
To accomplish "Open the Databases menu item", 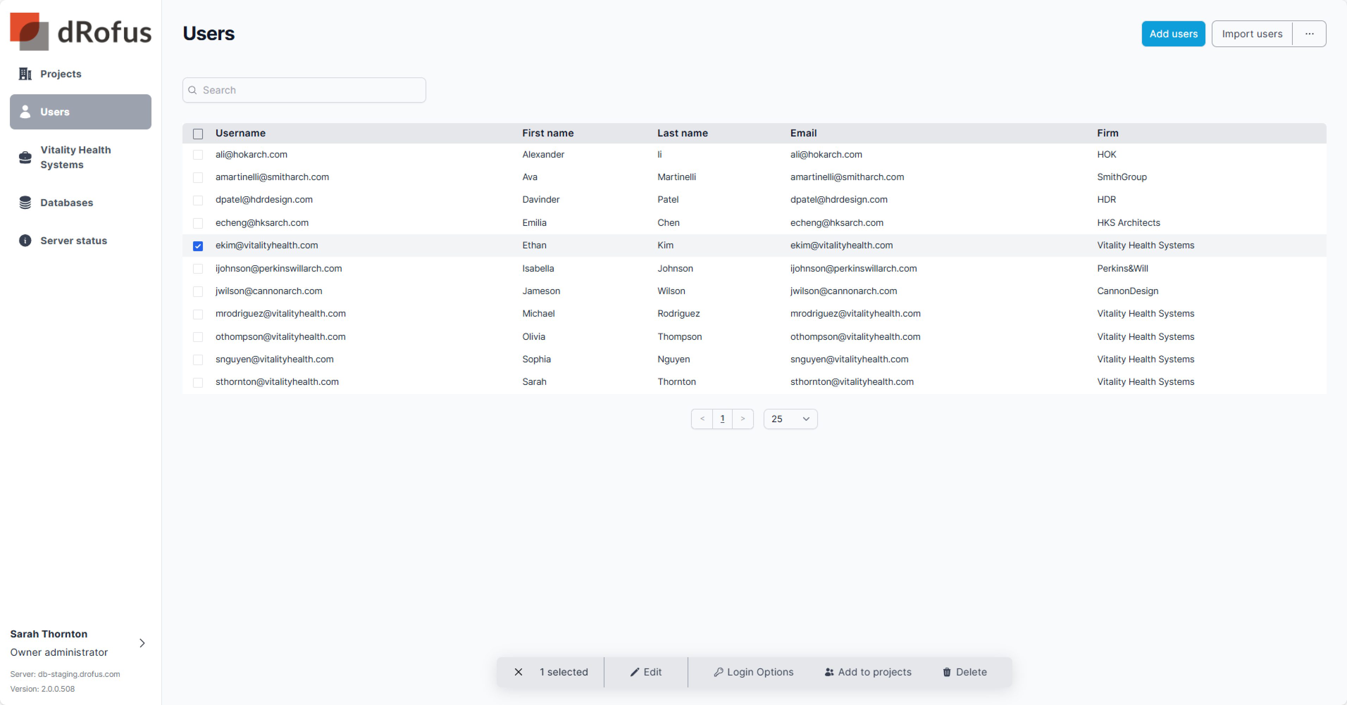I will [x=81, y=203].
